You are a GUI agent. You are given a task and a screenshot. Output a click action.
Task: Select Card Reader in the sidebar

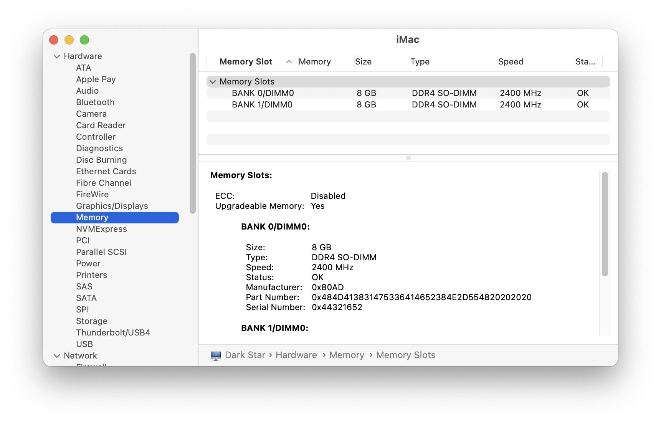(x=101, y=126)
